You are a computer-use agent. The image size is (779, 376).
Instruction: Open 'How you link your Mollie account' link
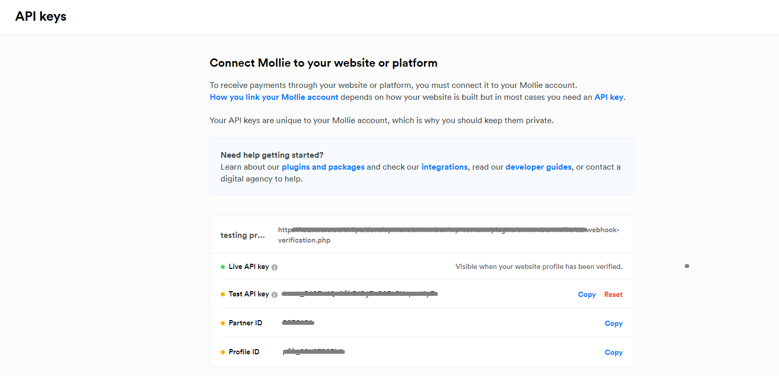274,97
